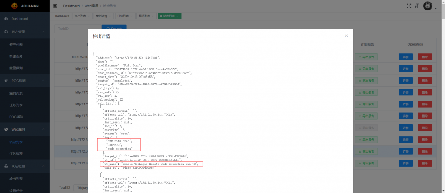445x193 pixels.
Task: Click the "CWE-502" tag text
Action: (114, 145)
